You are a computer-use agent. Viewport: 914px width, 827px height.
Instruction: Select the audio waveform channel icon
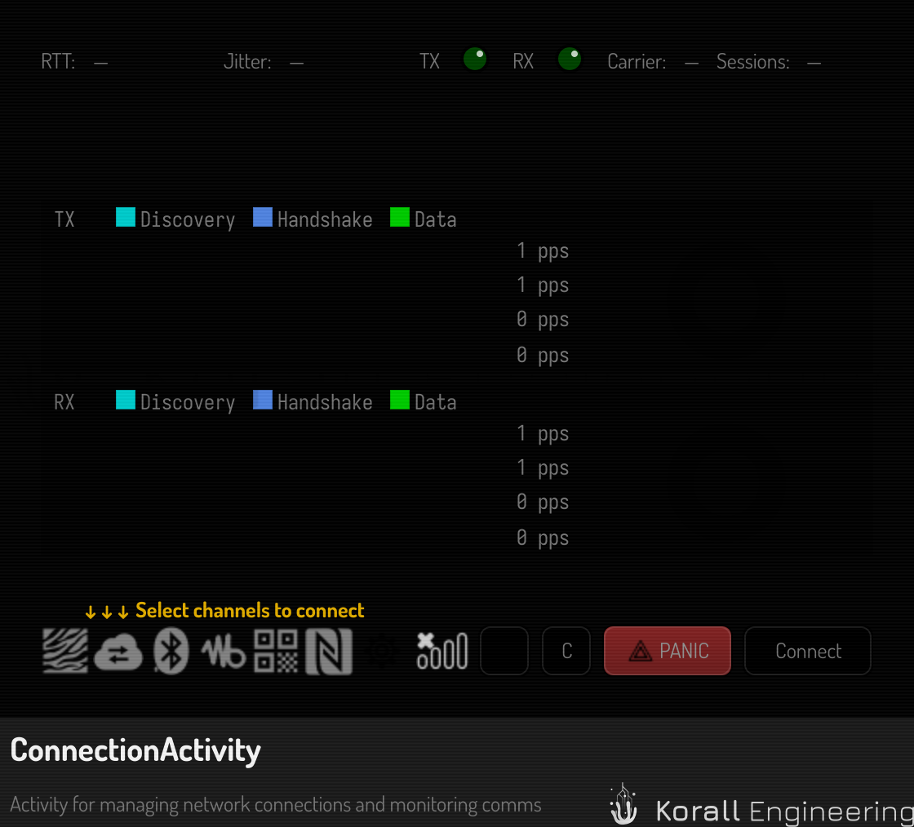pyautogui.click(x=224, y=652)
